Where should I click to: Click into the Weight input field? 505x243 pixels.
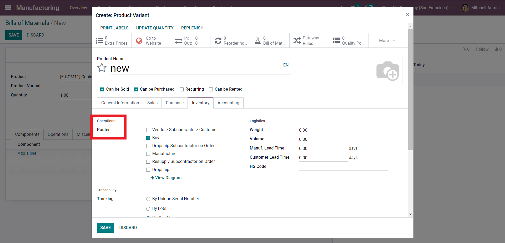tap(342, 130)
